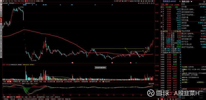Select the hand pan tool icon
206x100 pixels.
click(147, 3)
